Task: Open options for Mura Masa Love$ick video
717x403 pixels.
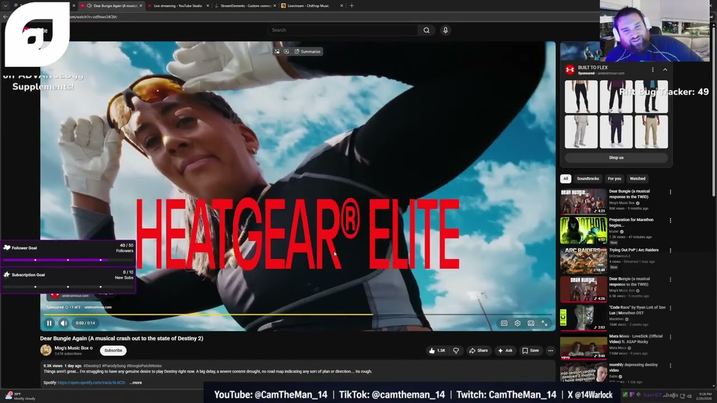Action: pos(670,337)
